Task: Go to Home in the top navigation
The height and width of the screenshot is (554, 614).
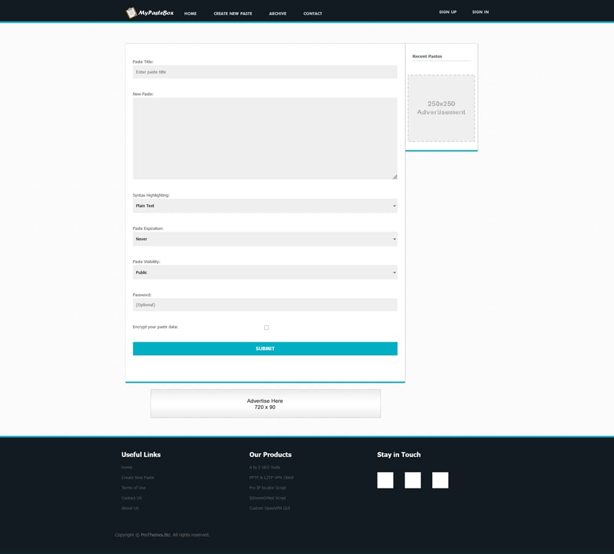Action: tap(190, 13)
